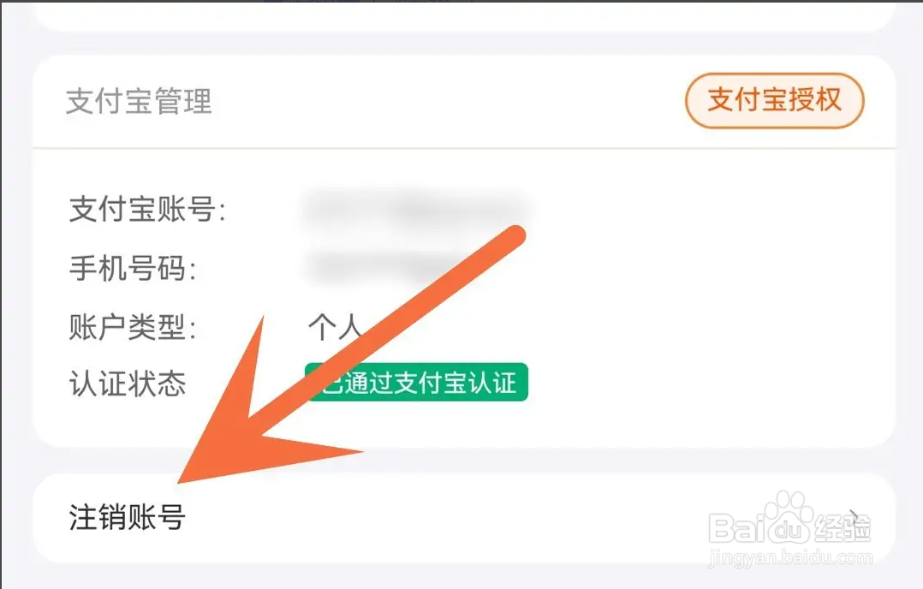Select the 个人 account type value

click(x=334, y=327)
